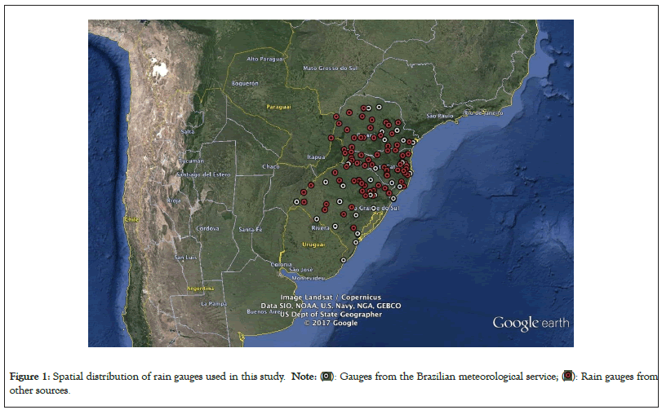662x410 pixels.
Task: Click the Mato Grosso do Sul label
Action: (x=330, y=68)
